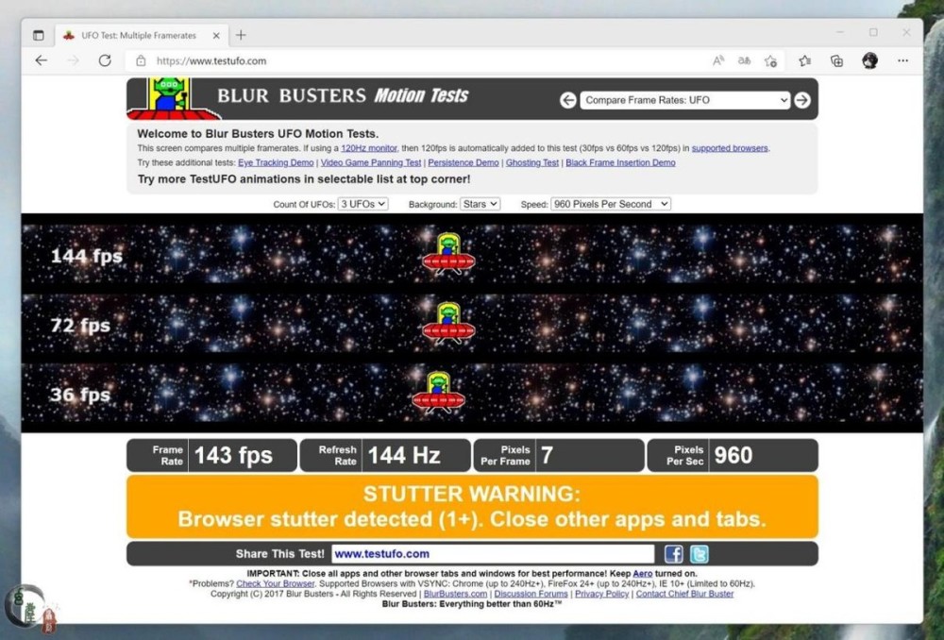Image resolution: width=944 pixels, height=640 pixels.
Task: Visit the BlurBusters.com link
Action: click(455, 595)
